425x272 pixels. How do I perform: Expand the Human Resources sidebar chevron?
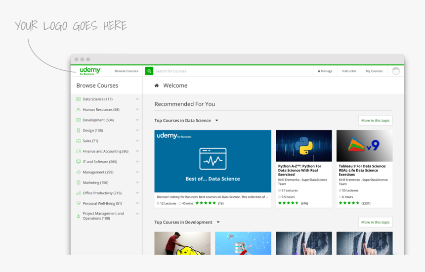[137, 110]
